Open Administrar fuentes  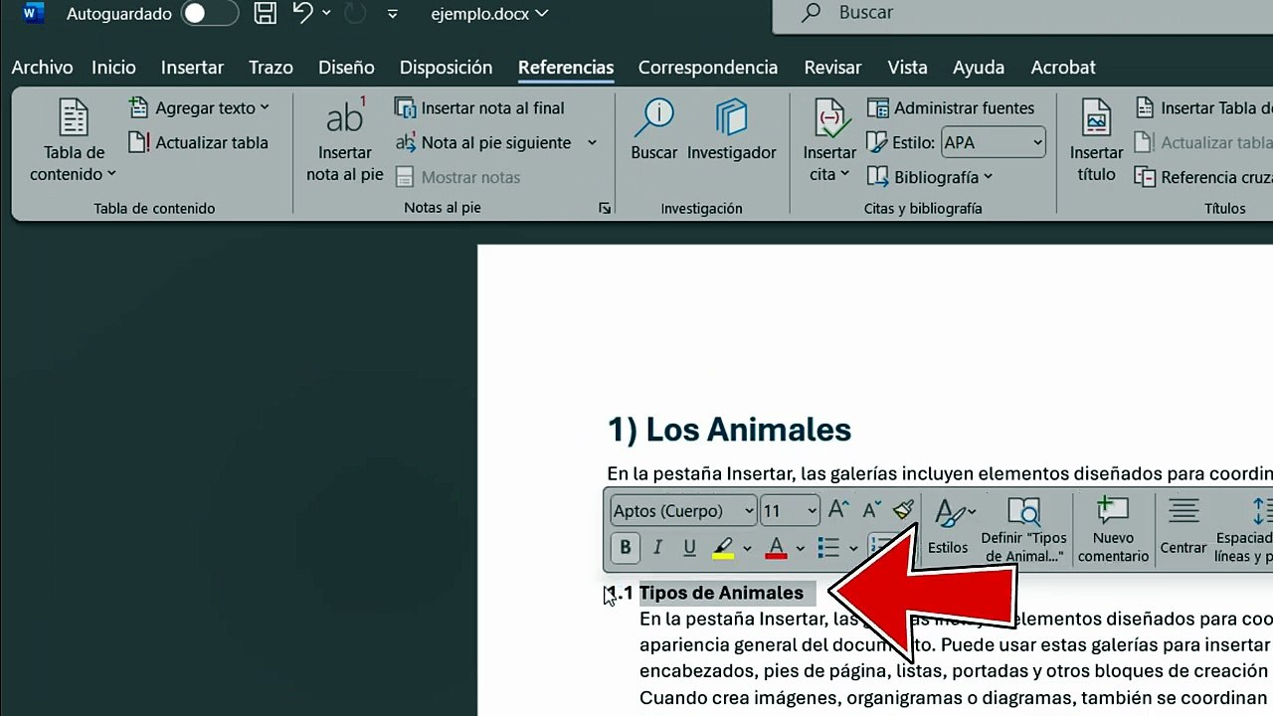point(951,107)
